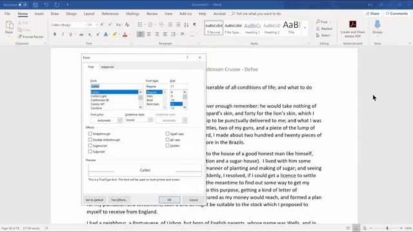Screen dimensions: 413x232
Task: Click Tell me what you want search
Action: coord(256,14)
